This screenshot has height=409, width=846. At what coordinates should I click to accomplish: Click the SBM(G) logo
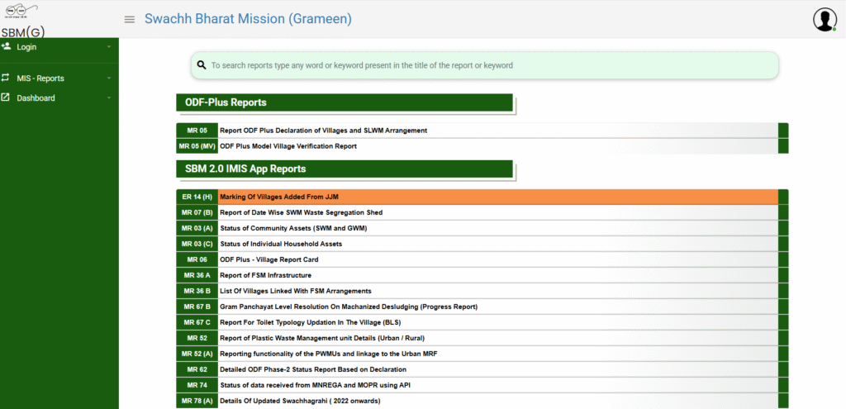click(x=23, y=20)
